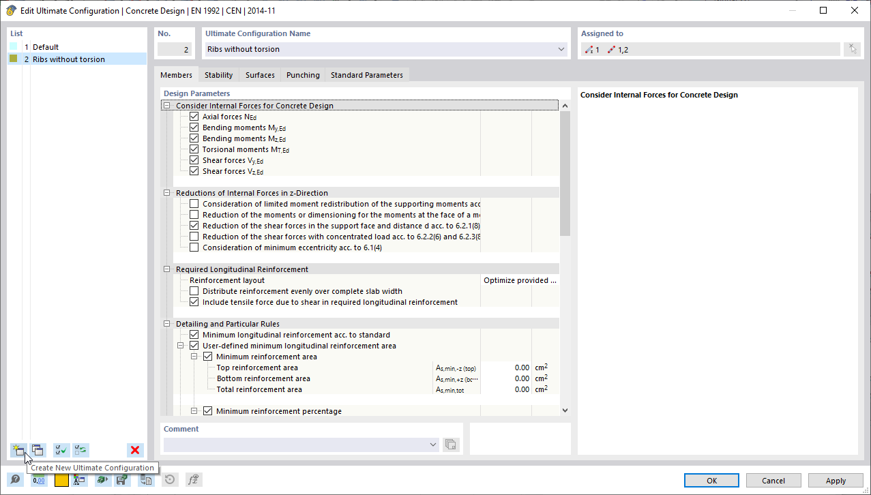
Task: Collapse User-defined minimum longitudinal reinforcement area node
Action: pos(181,346)
